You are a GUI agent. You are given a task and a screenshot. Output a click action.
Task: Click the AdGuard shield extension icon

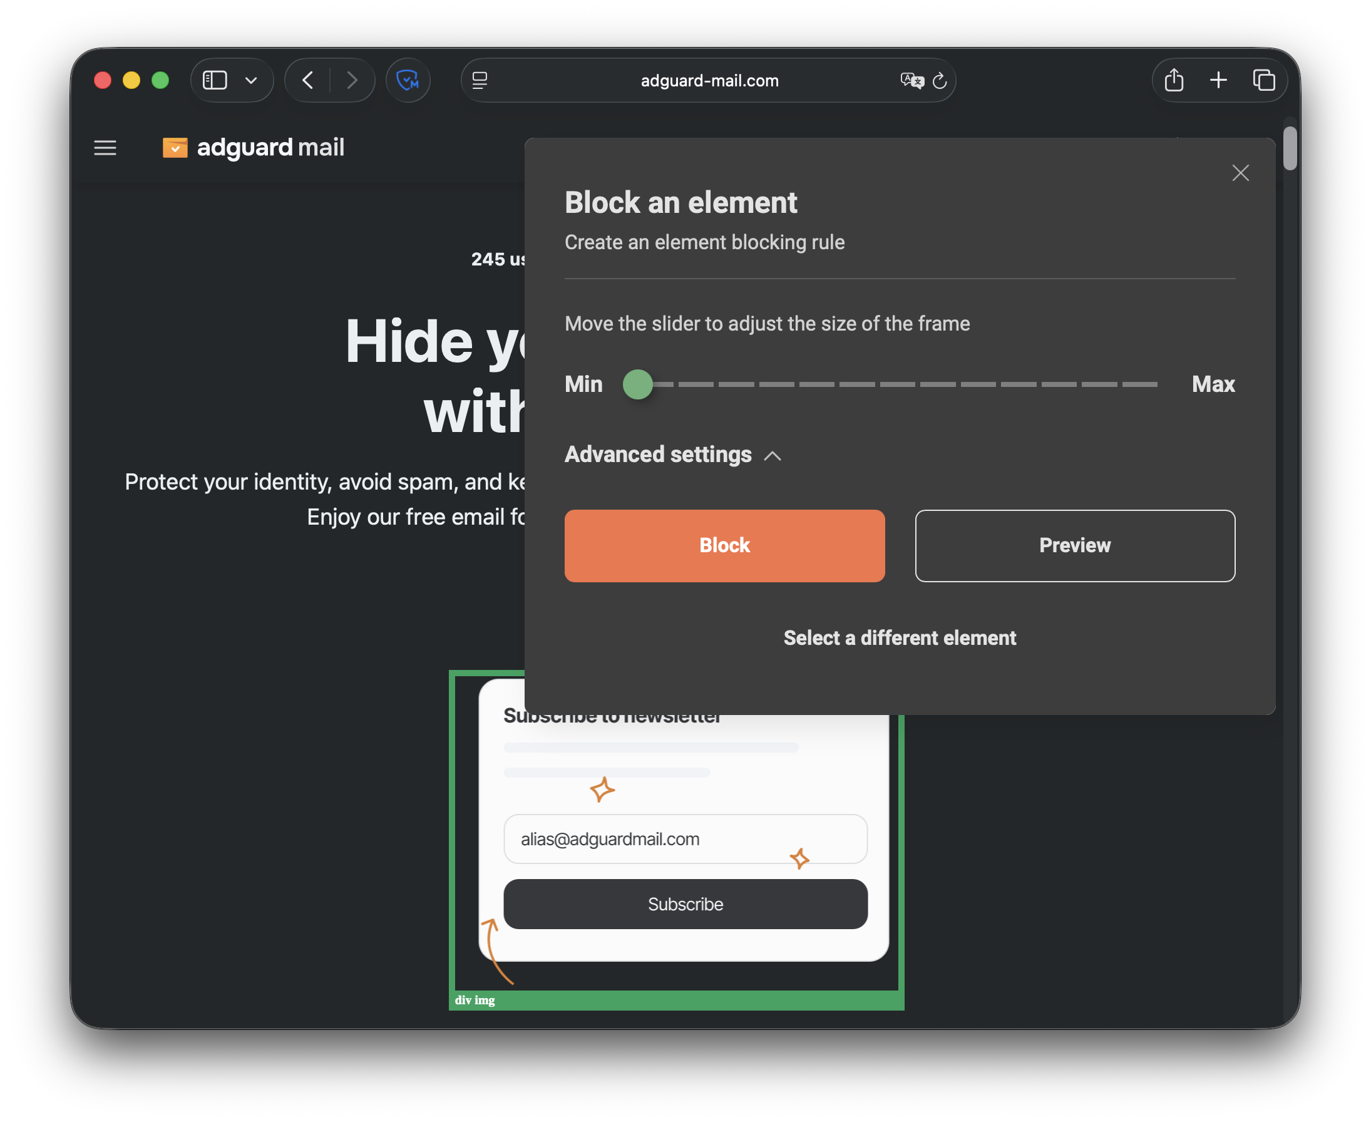click(408, 80)
